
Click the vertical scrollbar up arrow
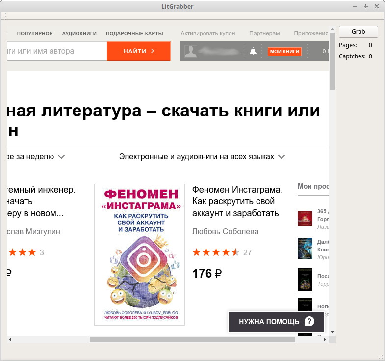pyautogui.click(x=332, y=29)
